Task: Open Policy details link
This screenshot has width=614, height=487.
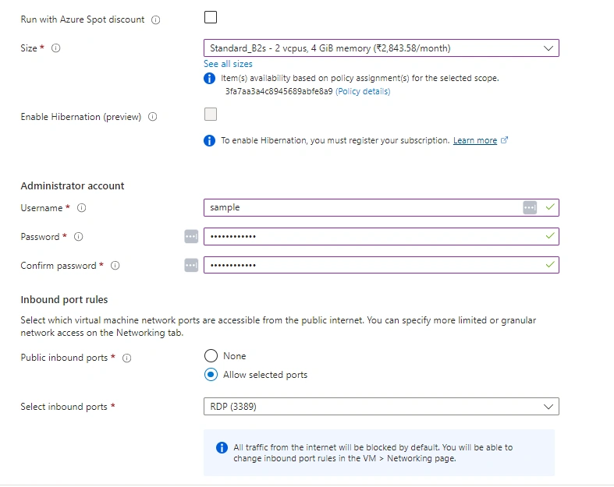Action: [x=363, y=91]
